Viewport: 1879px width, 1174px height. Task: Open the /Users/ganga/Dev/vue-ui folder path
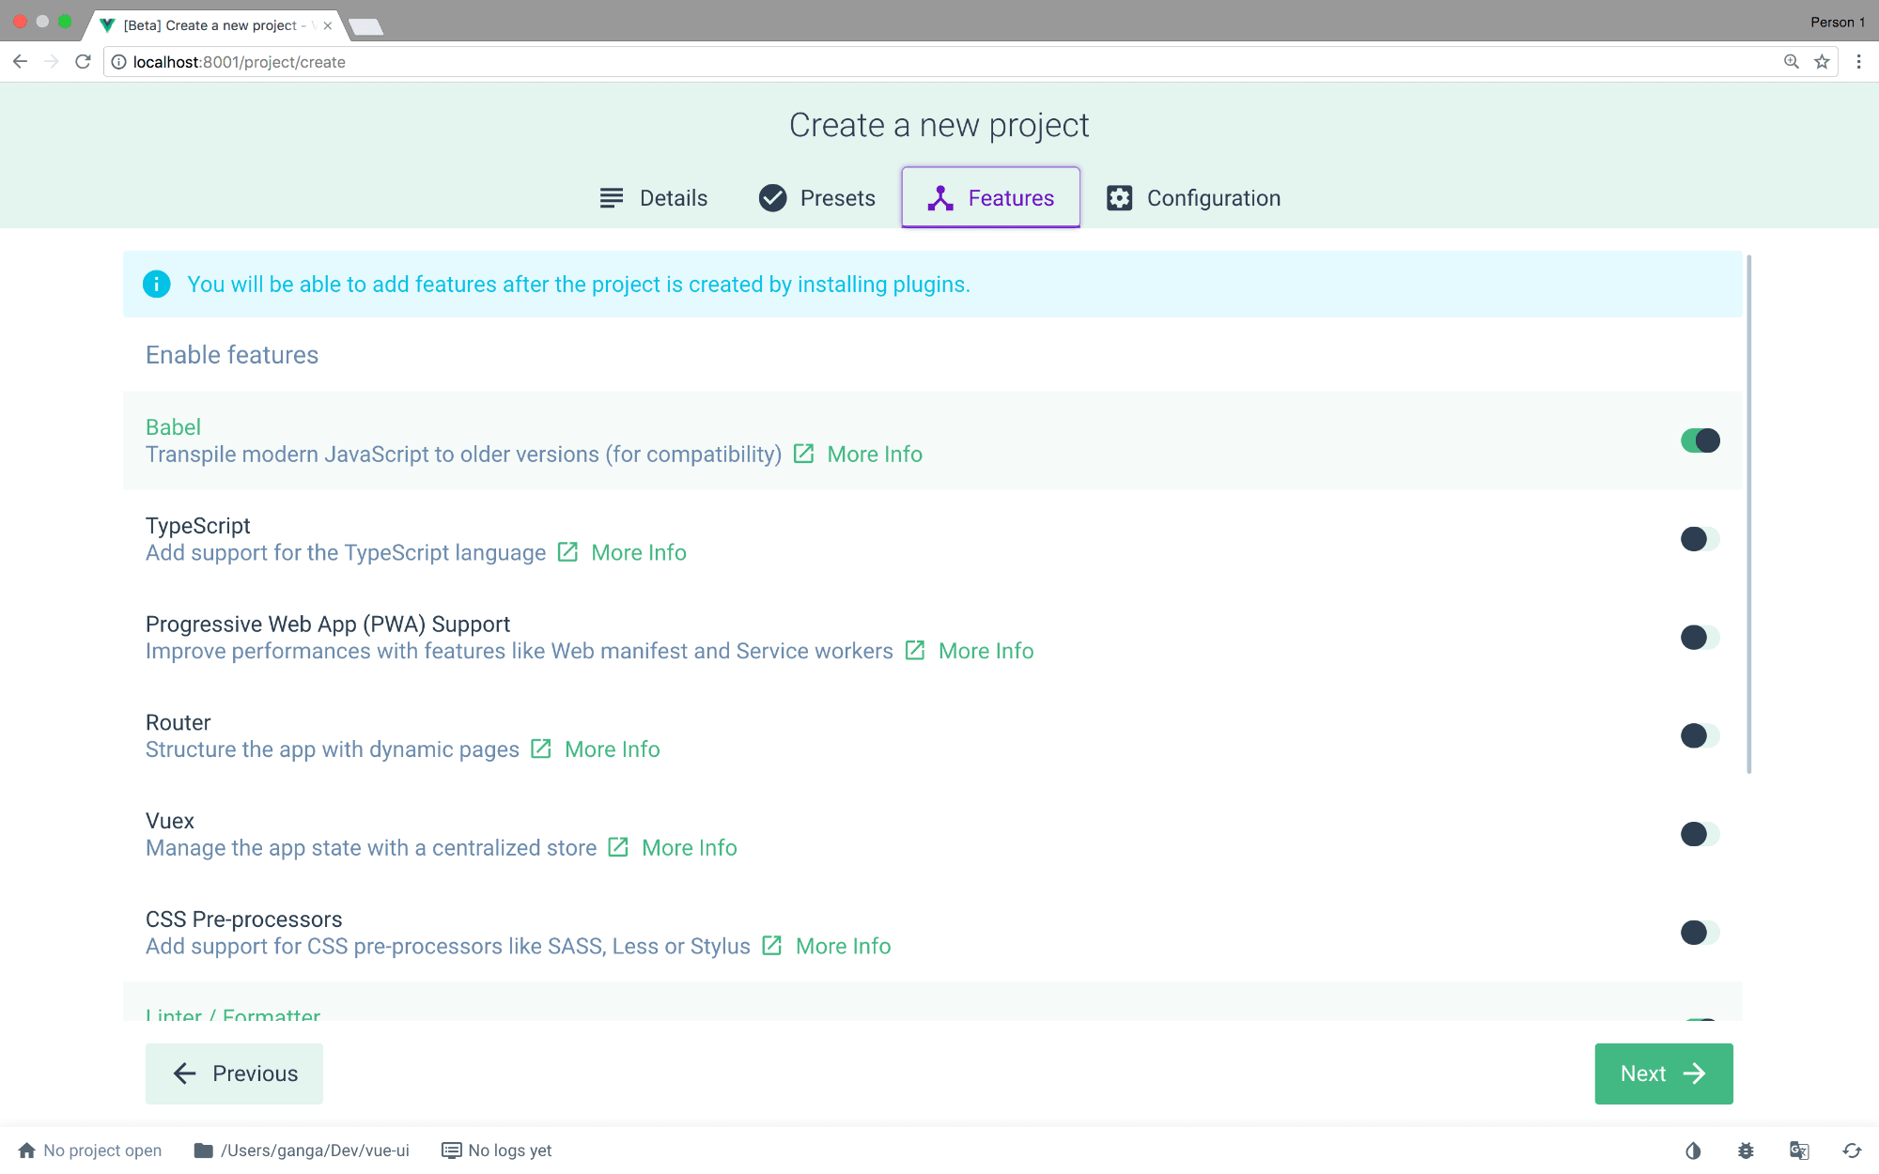pos(302,1151)
